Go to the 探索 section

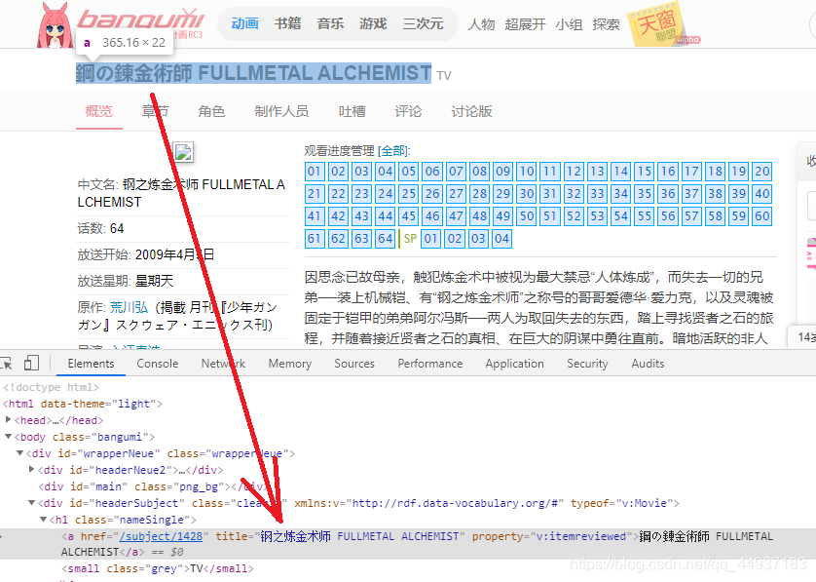click(x=607, y=24)
